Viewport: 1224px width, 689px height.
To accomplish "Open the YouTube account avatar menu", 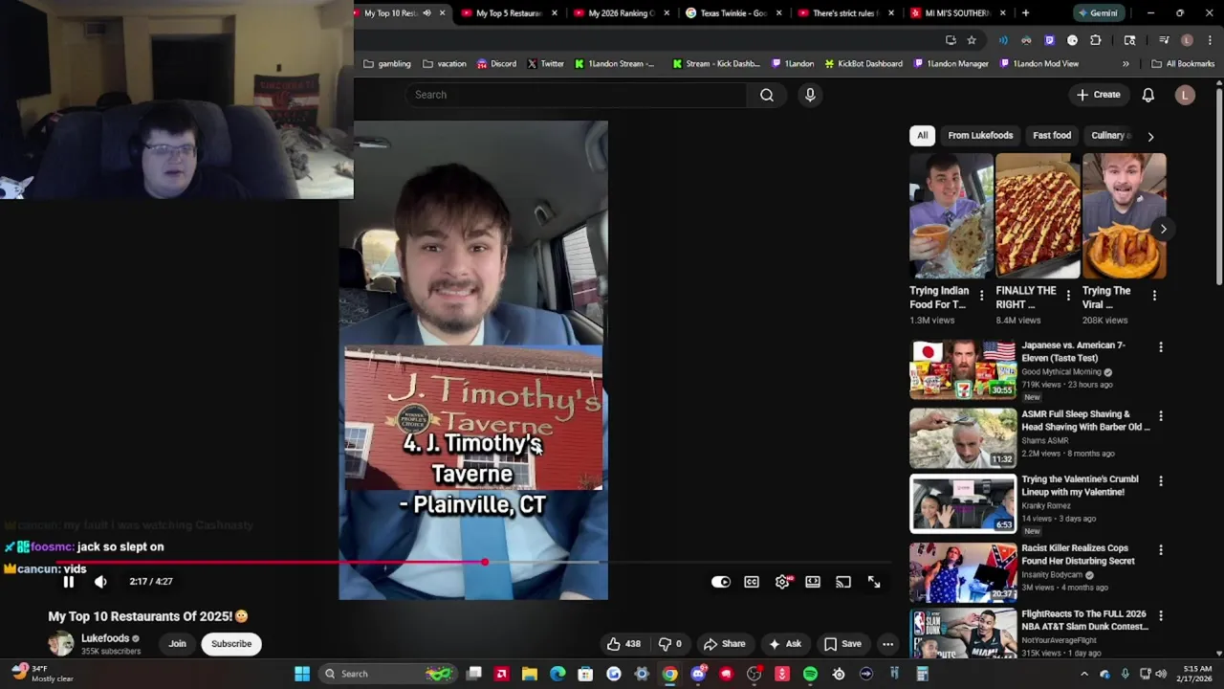I will 1185,95.
